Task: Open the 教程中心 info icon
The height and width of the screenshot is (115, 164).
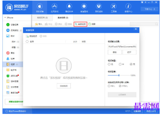Action: (128, 6)
